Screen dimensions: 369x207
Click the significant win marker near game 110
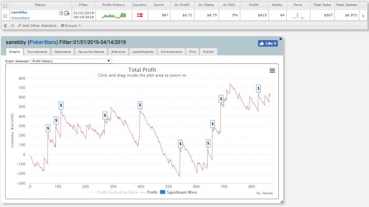tap(61, 106)
